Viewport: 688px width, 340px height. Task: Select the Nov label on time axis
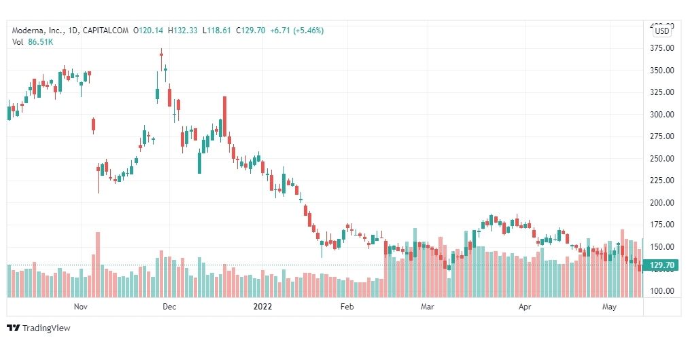pyautogui.click(x=80, y=307)
